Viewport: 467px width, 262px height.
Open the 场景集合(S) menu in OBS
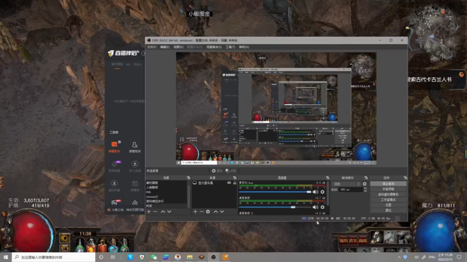click(x=214, y=47)
